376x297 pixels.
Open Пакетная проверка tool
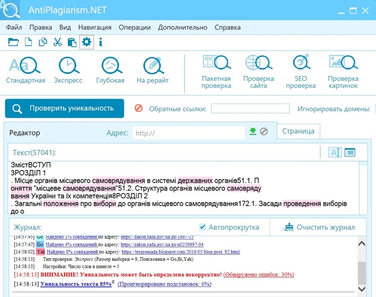[x=216, y=72]
